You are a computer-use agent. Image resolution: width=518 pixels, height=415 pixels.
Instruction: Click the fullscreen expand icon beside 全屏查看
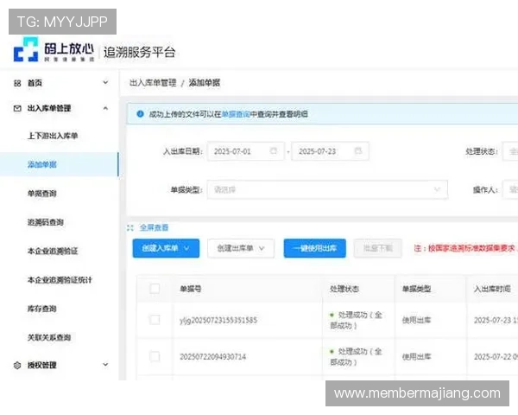(130, 227)
